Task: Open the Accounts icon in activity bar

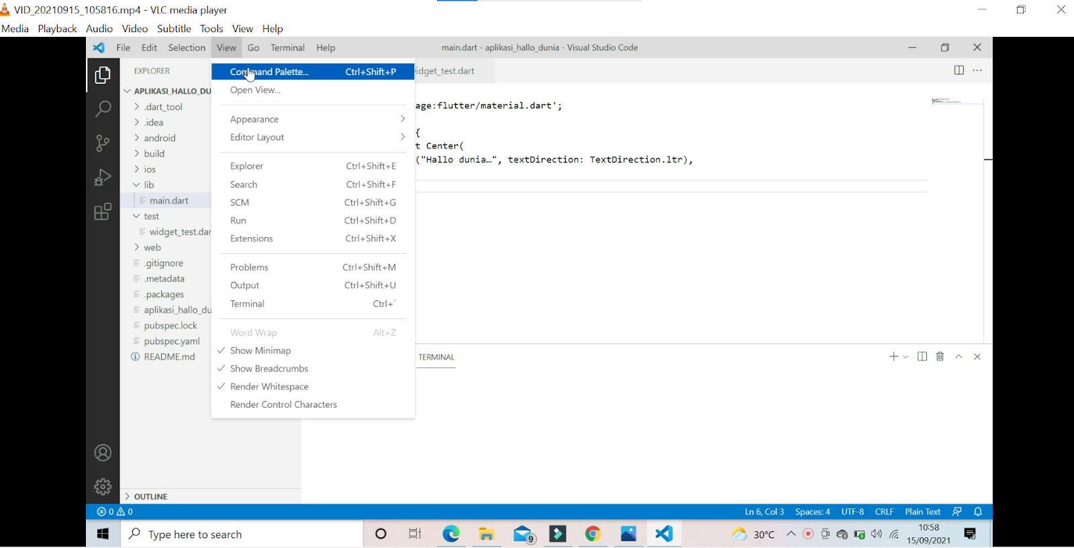Action: click(x=103, y=453)
